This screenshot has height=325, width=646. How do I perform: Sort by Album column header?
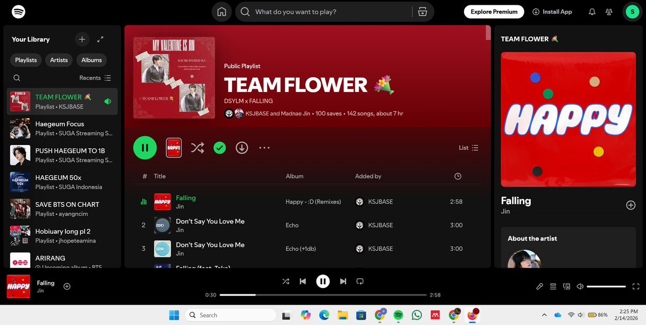294,176
